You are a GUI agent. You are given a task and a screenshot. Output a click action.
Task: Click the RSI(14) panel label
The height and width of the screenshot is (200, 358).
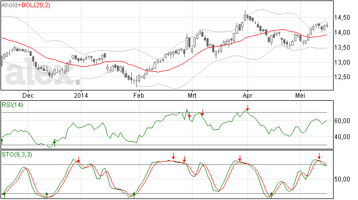pyautogui.click(x=12, y=105)
